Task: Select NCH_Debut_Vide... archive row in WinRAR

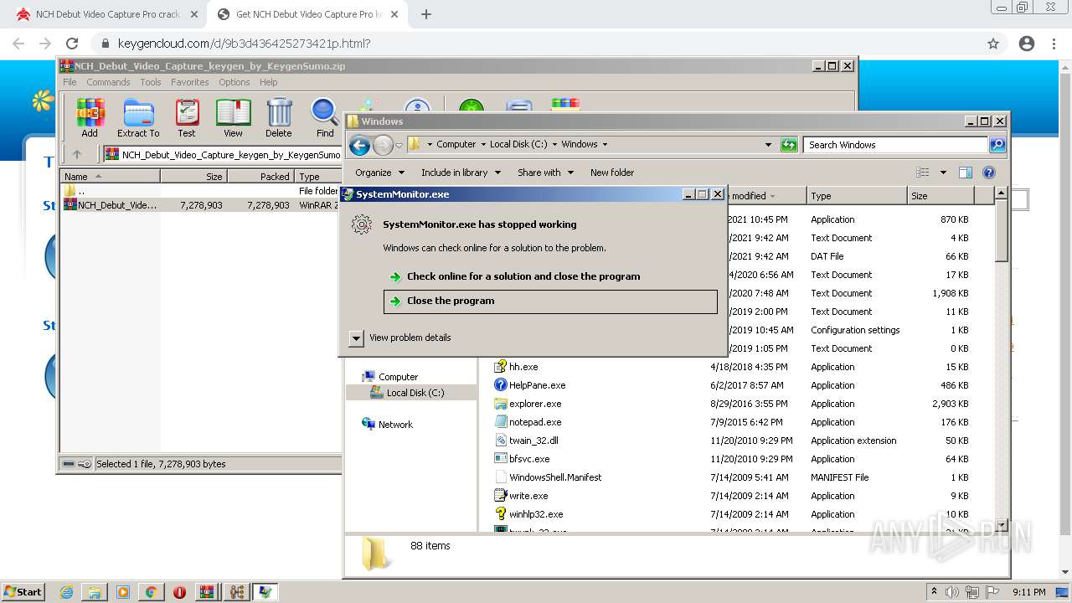Action: [201, 205]
